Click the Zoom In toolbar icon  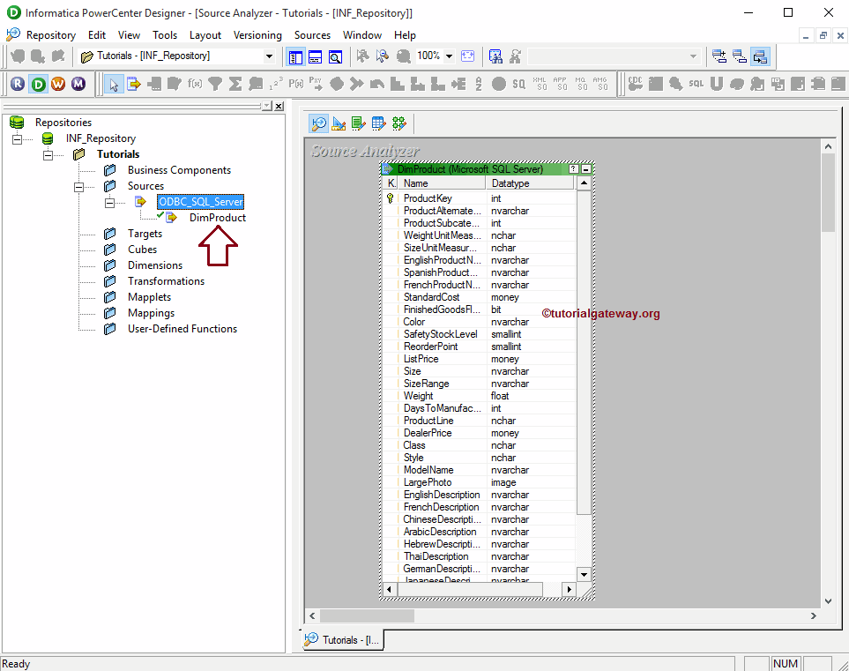[363, 56]
